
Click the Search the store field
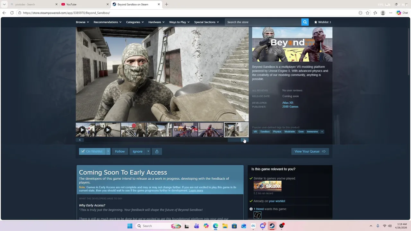pos(263,22)
